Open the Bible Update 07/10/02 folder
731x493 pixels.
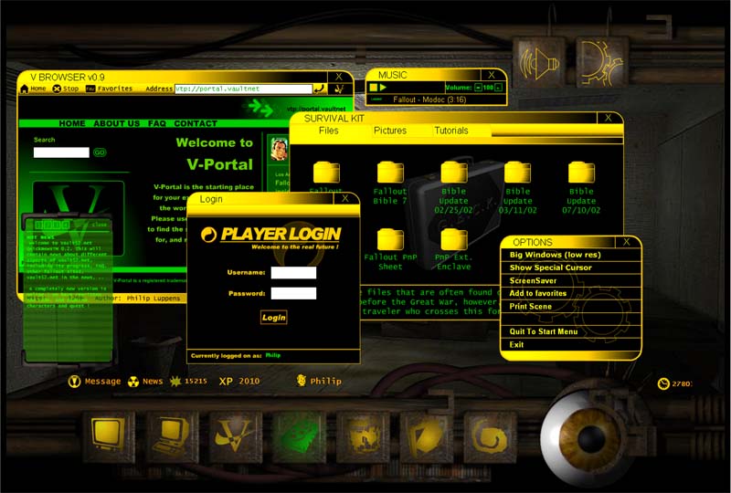[x=581, y=173]
